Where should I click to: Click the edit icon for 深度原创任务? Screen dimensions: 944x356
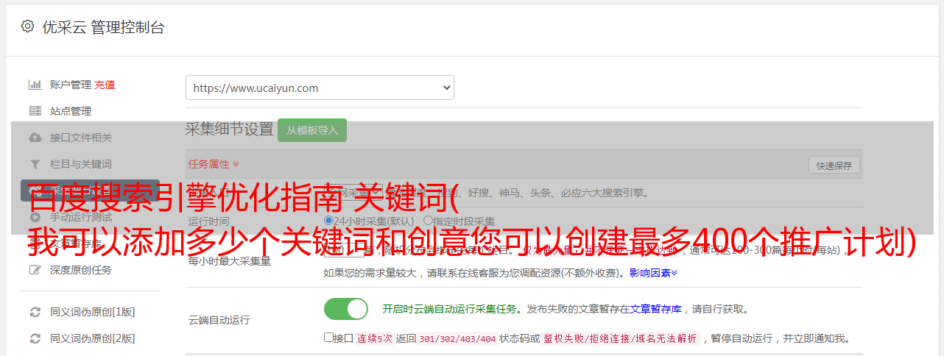tap(35, 270)
